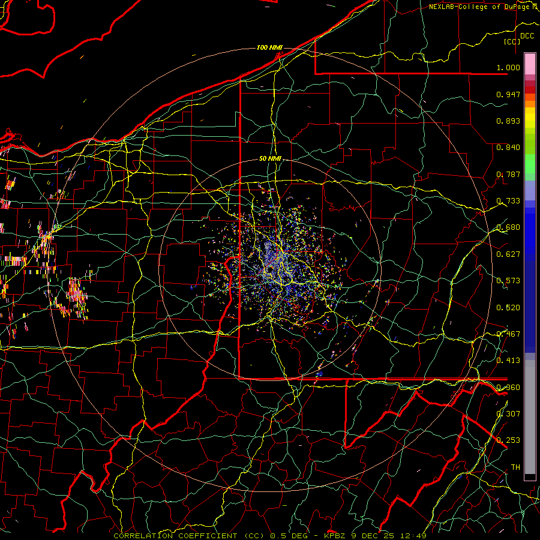Screen dimensions: 540x540
Task: Click the 50 NMI range ring label
Action: (x=270, y=158)
